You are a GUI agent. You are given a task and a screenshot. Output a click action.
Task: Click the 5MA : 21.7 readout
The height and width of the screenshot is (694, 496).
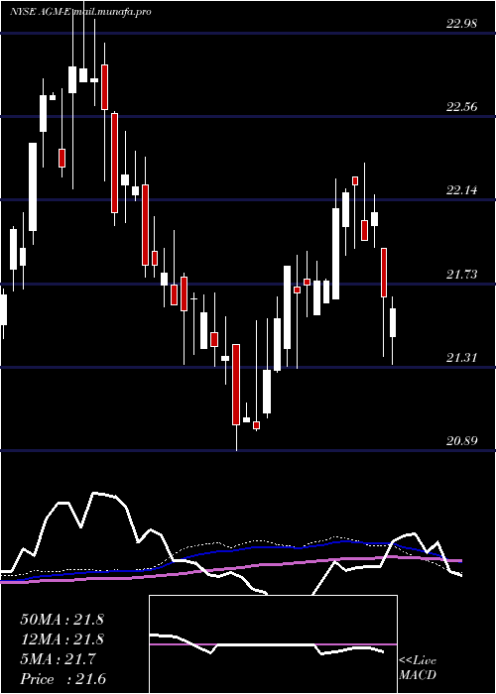pyautogui.click(x=58, y=659)
